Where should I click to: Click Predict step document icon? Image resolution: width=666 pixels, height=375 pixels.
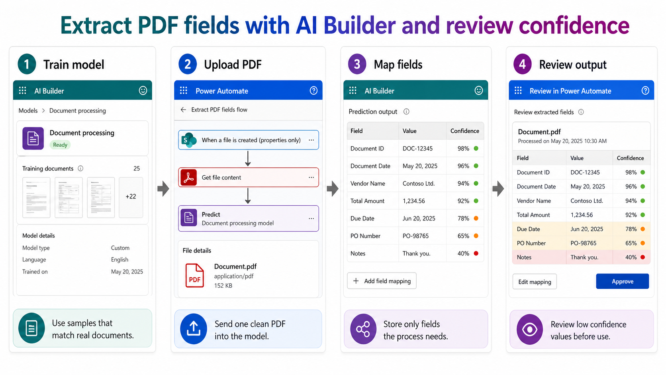click(x=189, y=218)
